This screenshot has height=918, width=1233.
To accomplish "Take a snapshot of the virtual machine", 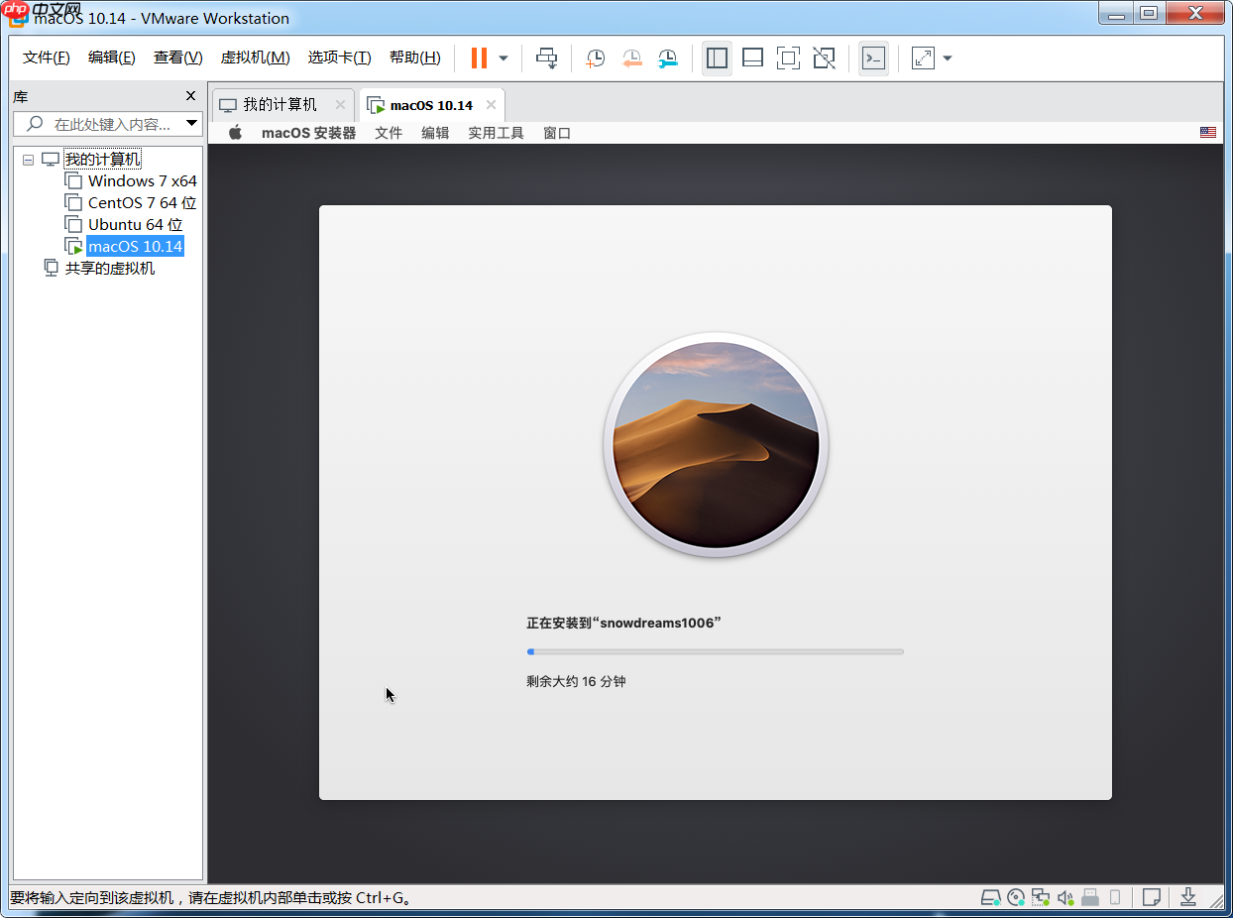I will 596,58.
